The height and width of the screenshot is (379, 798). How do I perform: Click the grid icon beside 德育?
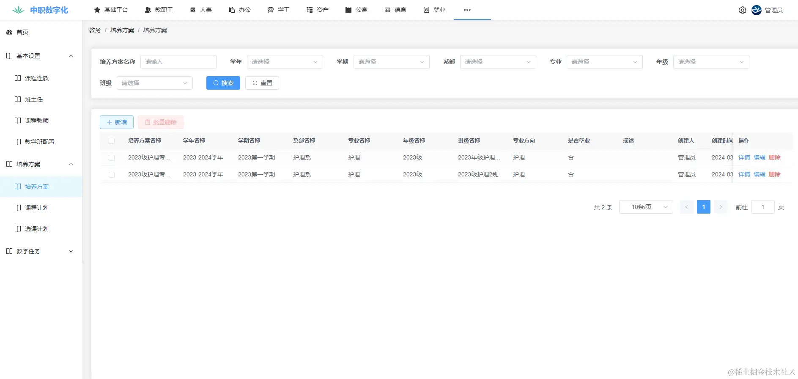(387, 10)
